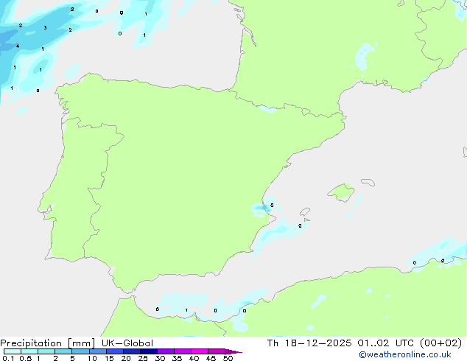Click legend scale label '40'

click(x=194, y=358)
